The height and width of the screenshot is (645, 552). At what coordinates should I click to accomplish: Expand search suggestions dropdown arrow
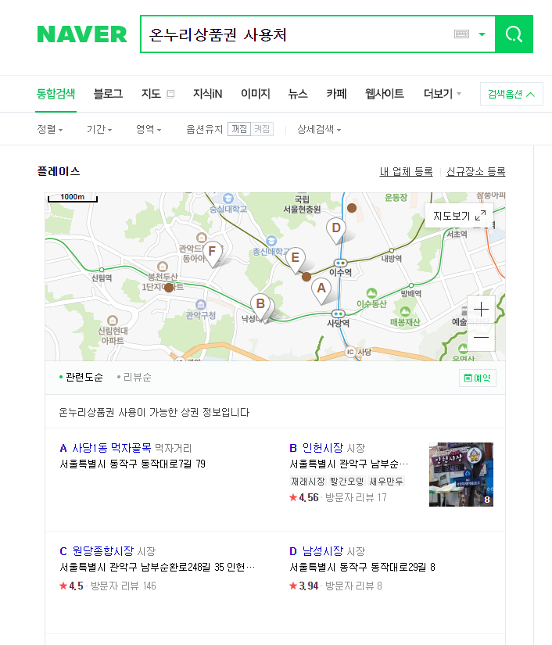click(x=482, y=34)
